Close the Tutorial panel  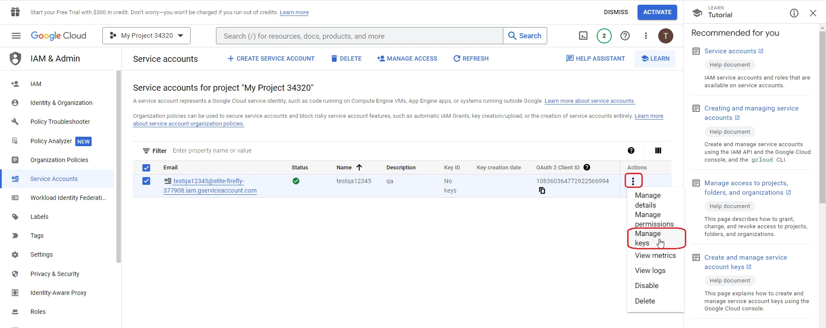(813, 13)
